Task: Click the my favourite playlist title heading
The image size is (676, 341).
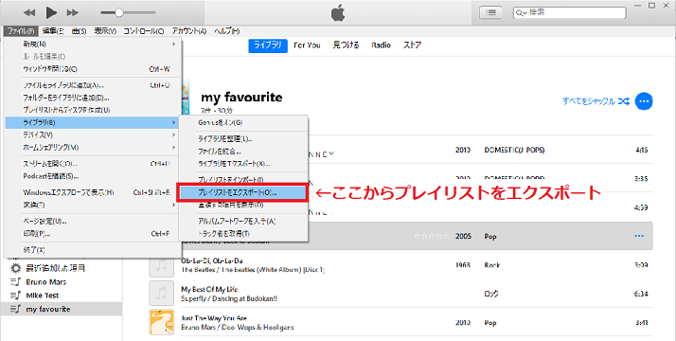Action: 241,98
